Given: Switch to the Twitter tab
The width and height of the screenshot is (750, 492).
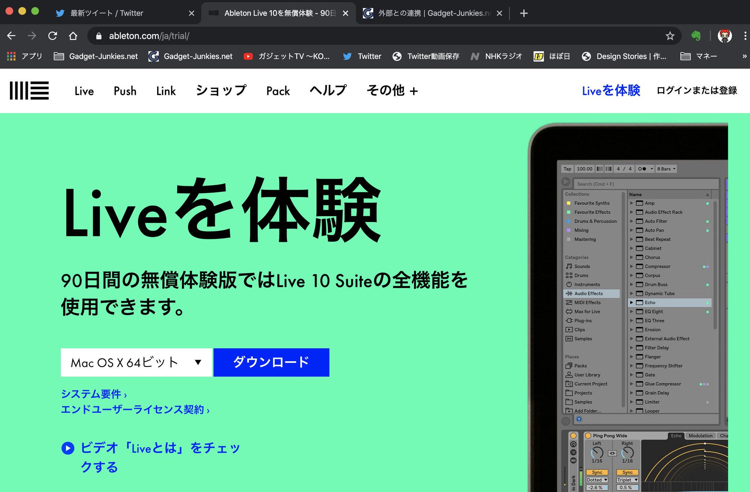Looking at the screenshot, I should click(106, 13).
